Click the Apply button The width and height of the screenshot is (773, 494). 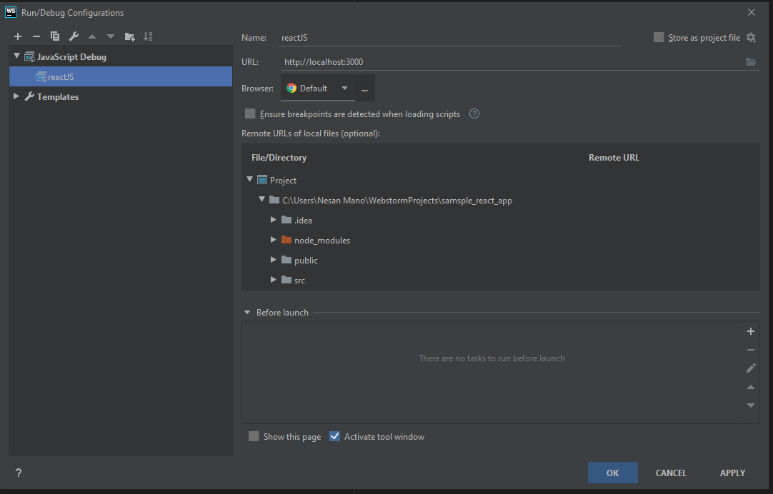click(732, 473)
